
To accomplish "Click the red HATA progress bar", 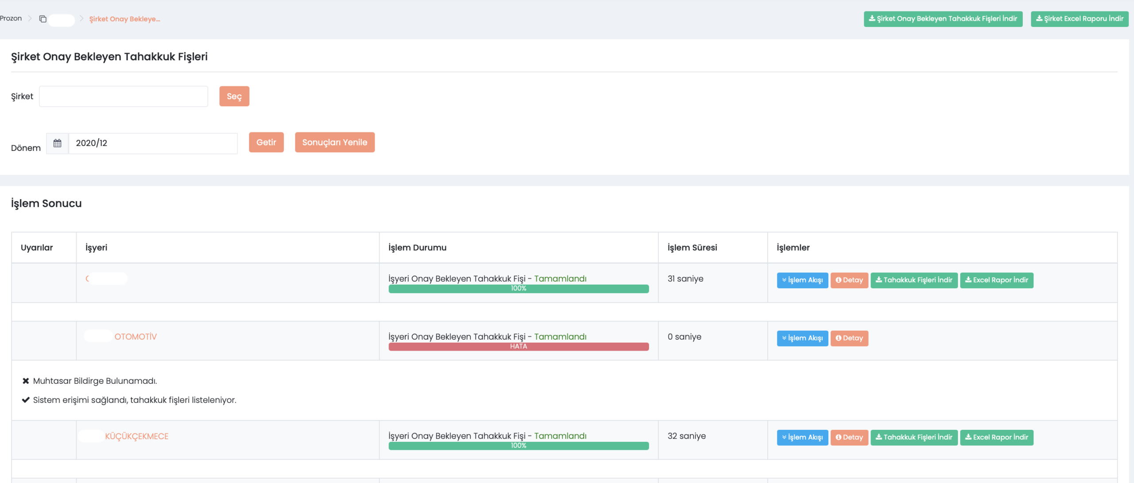I will pyautogui.click(x=518, y=346).
